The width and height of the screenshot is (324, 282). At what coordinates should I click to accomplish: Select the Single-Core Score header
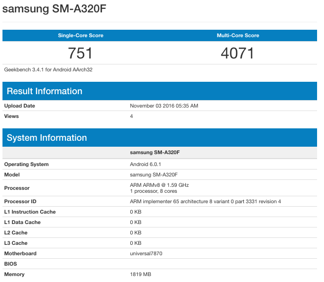click(x=81, y=36)
